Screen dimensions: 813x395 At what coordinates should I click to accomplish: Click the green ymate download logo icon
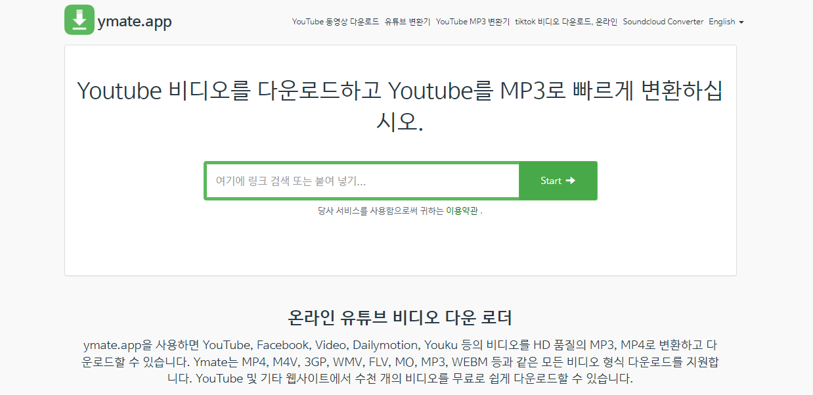(79, 20)
